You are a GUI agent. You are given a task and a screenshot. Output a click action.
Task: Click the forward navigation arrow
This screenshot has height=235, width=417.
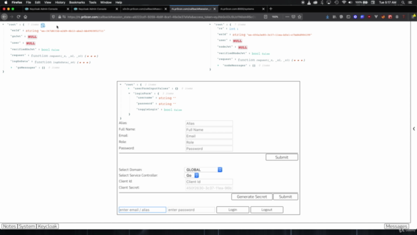coord(12,17)
